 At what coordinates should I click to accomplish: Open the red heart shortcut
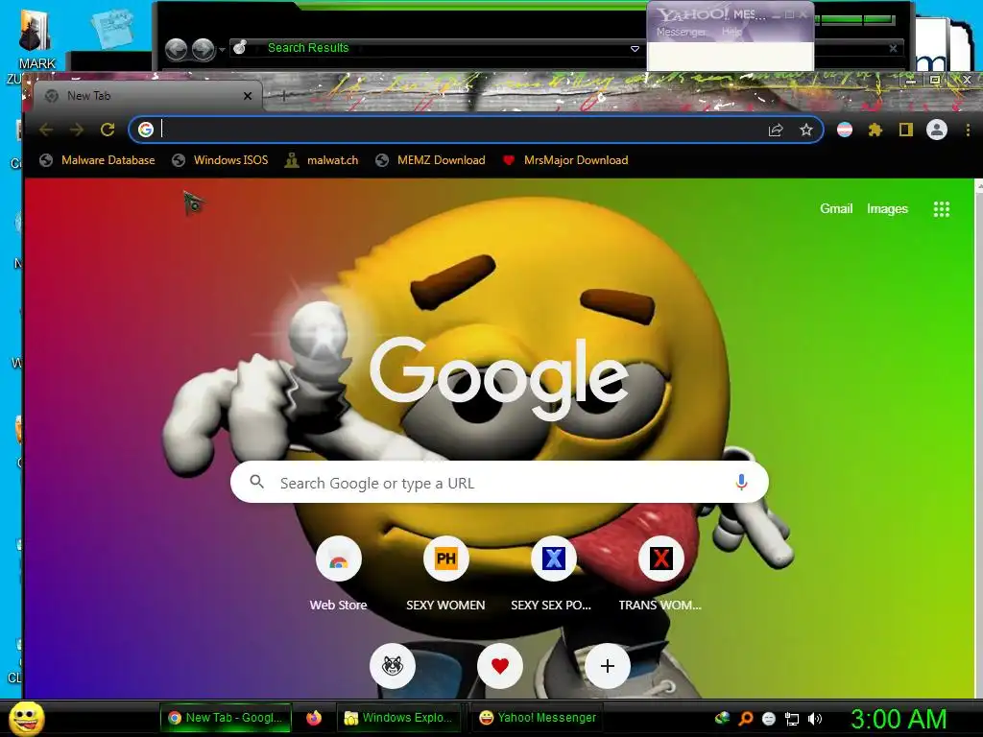499,666
